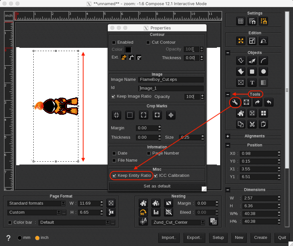Screen dimensions: 293x246
Task: Enable the Cut Contour checkbox
Action: (x=148, y=42)
